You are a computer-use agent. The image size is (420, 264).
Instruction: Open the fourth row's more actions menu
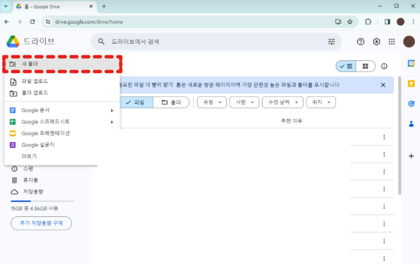click(x=384, y=189)
